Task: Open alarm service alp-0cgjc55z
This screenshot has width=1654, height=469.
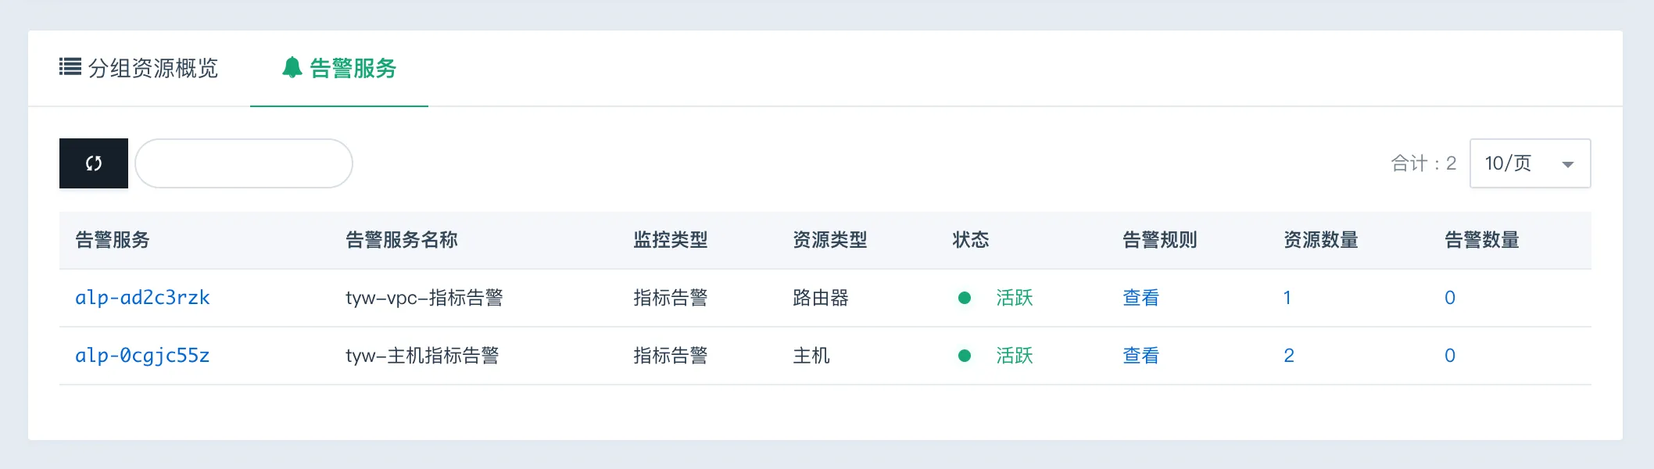Action: point(142,356)
